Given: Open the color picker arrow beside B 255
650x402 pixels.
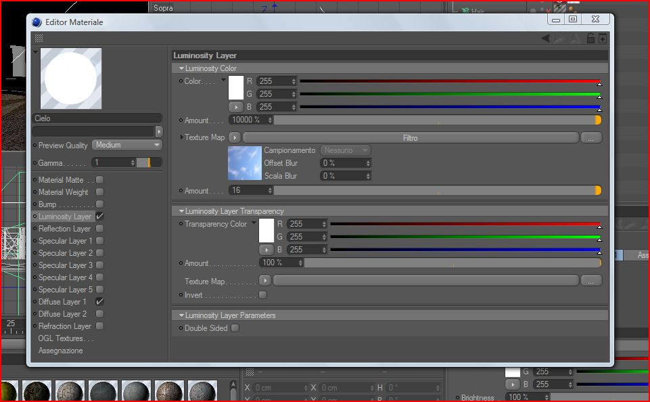Looking at the screenshot, I should pos(235,107).
